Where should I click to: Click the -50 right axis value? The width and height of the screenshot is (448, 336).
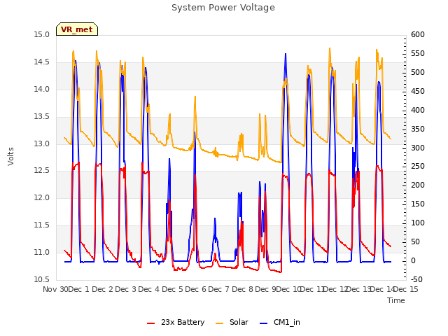416,279
